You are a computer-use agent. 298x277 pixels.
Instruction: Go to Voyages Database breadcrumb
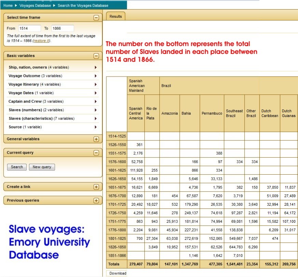(35, 5)
